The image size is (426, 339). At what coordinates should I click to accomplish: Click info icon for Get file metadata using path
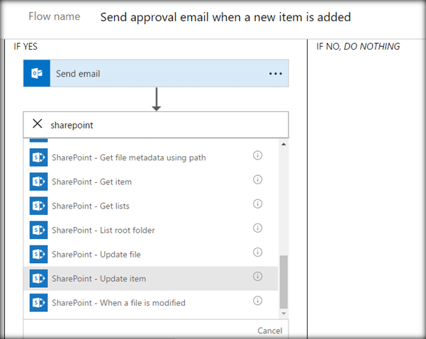coord(258,156)
